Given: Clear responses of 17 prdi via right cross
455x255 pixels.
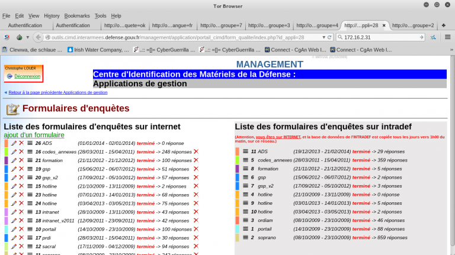Looking at the screenshot, I should pyautogui.click(x=196, y=238).
